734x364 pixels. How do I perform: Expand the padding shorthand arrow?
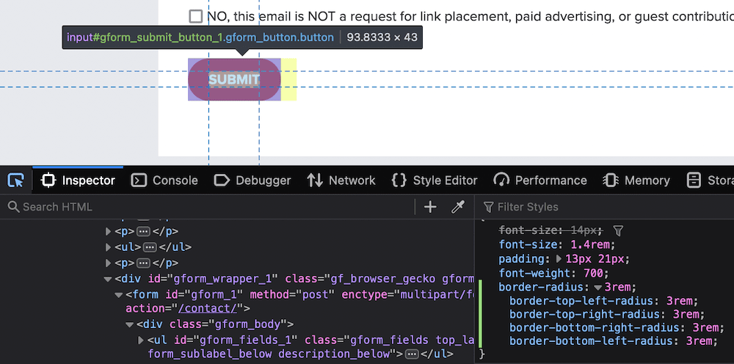click(559, 259)
